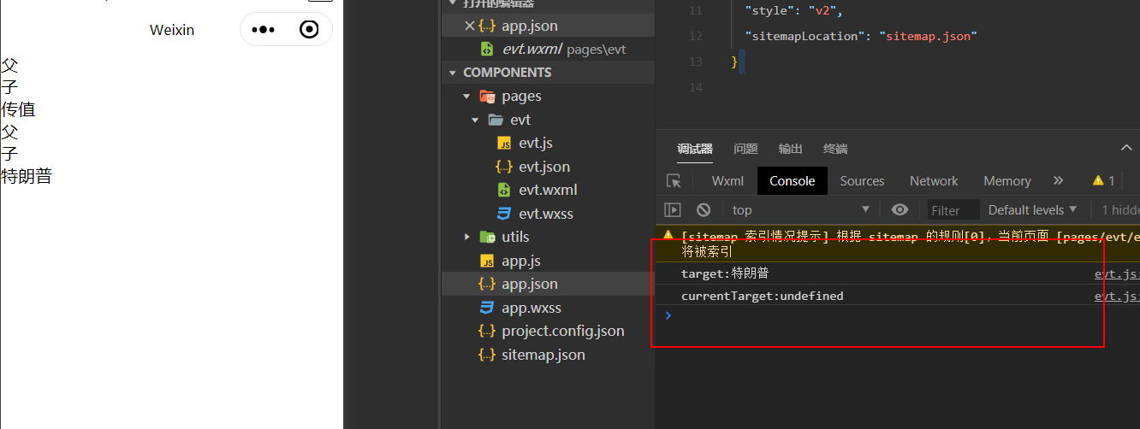Click the green utils folder icon
The width and height of the screenshot is (1140, 429).
[x=488, y=237]
